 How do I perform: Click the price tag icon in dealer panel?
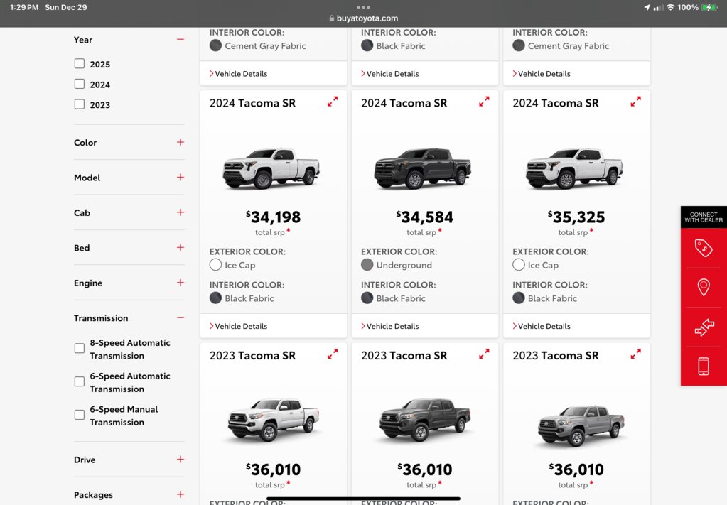point(704,248)
